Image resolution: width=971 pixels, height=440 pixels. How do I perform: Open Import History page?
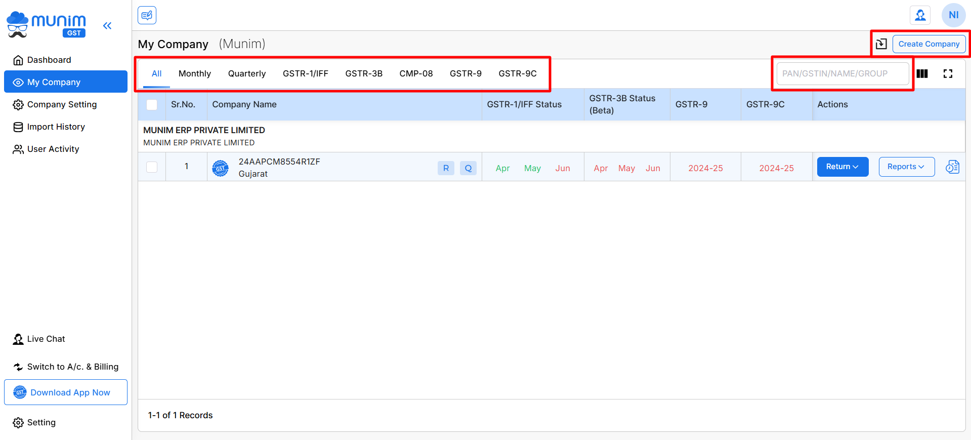point(66,127)
